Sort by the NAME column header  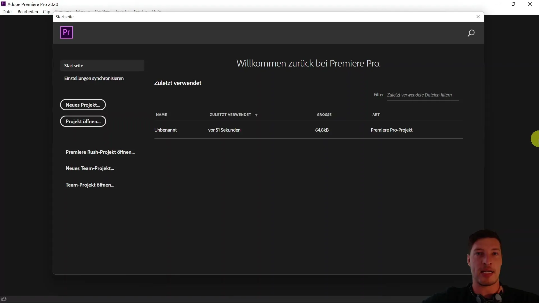pyautogui.click(x=161, y=114)
